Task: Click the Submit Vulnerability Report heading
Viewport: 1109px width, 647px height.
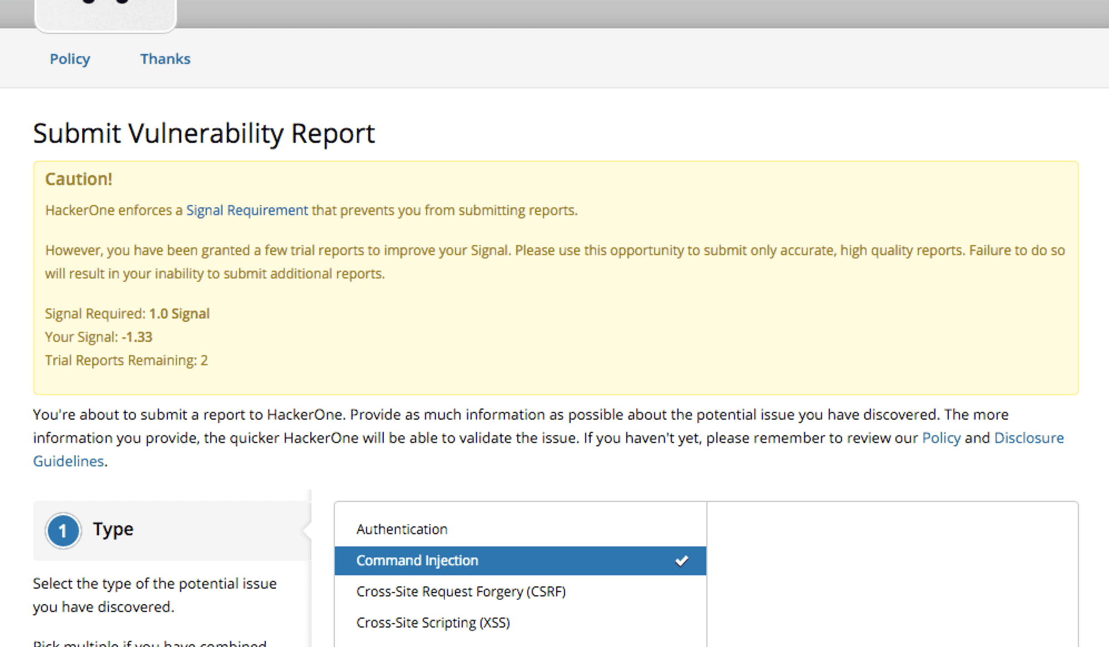Action: (x=204, y=133)
